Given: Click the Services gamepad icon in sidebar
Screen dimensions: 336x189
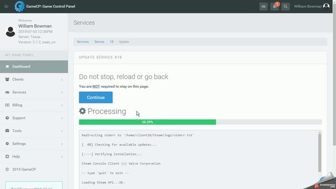Looking at the screenshot, I should click(x=7, y=92).
